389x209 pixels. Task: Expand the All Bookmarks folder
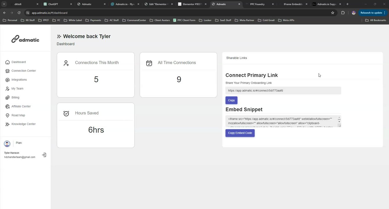point(376,20)
